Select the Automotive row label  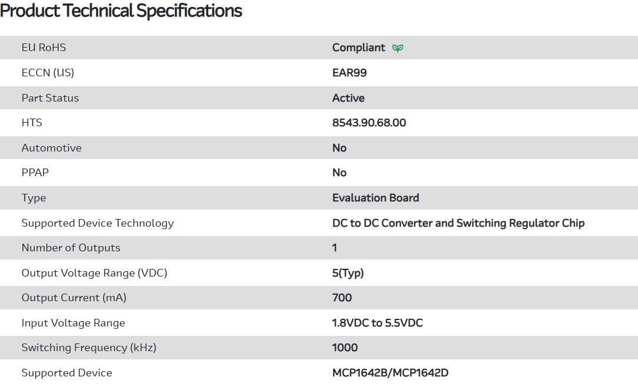click(x=51, y=148)
